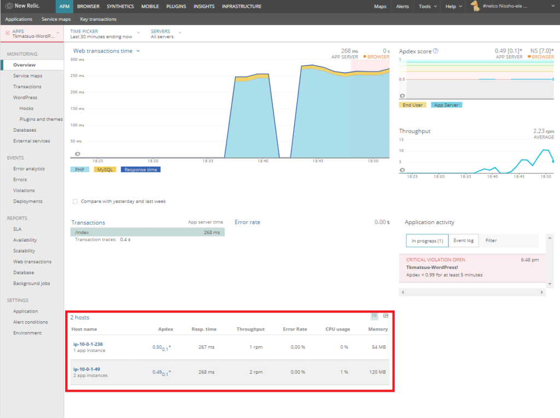Open Violations in the sidebar
The height and width of the screenshot is (418, 560).
click(x=24, y=191)
